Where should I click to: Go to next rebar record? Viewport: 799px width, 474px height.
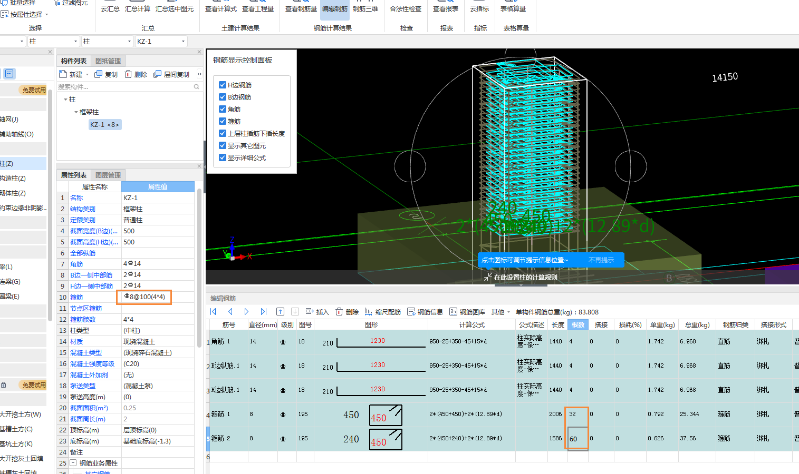click(x=246, y=312)
